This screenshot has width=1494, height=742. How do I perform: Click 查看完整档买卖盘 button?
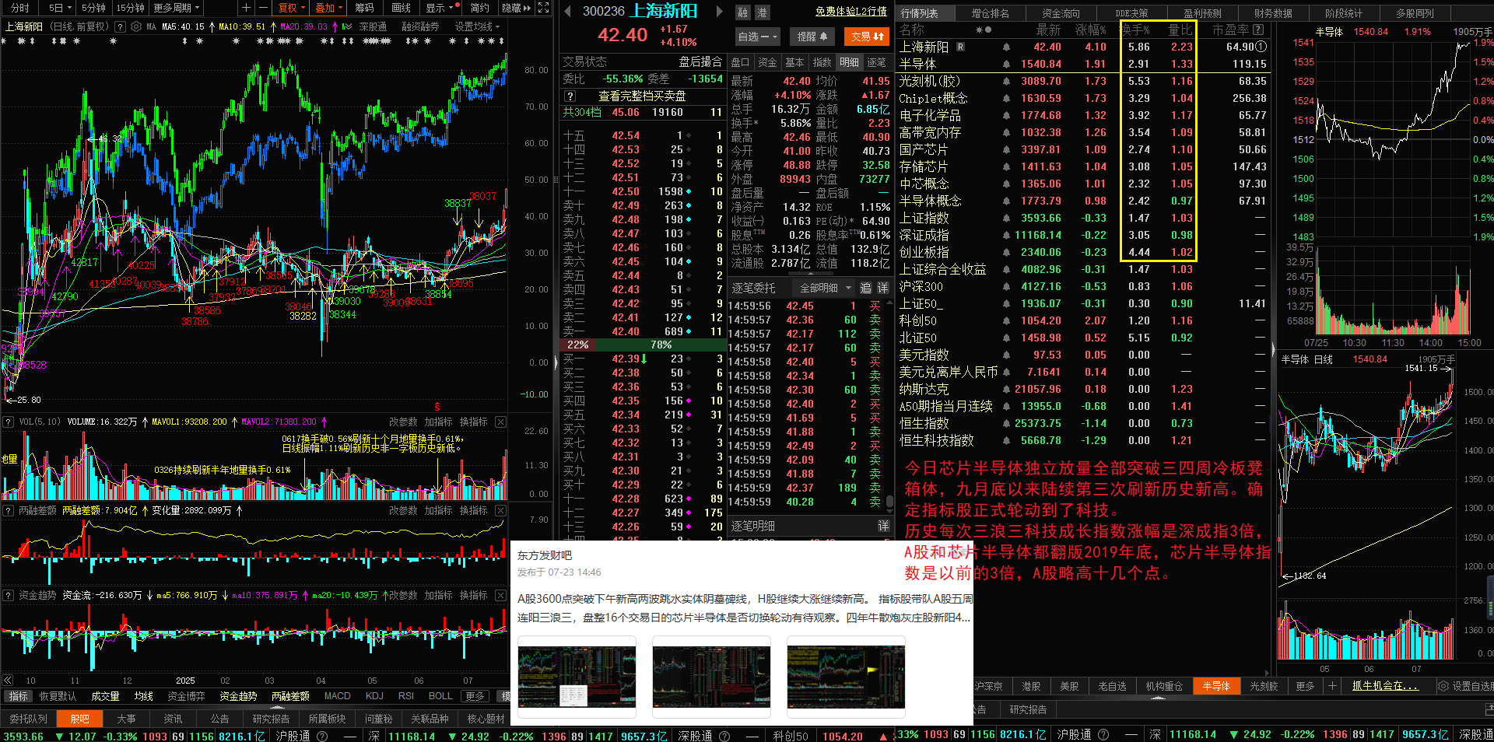coord(642,96)
